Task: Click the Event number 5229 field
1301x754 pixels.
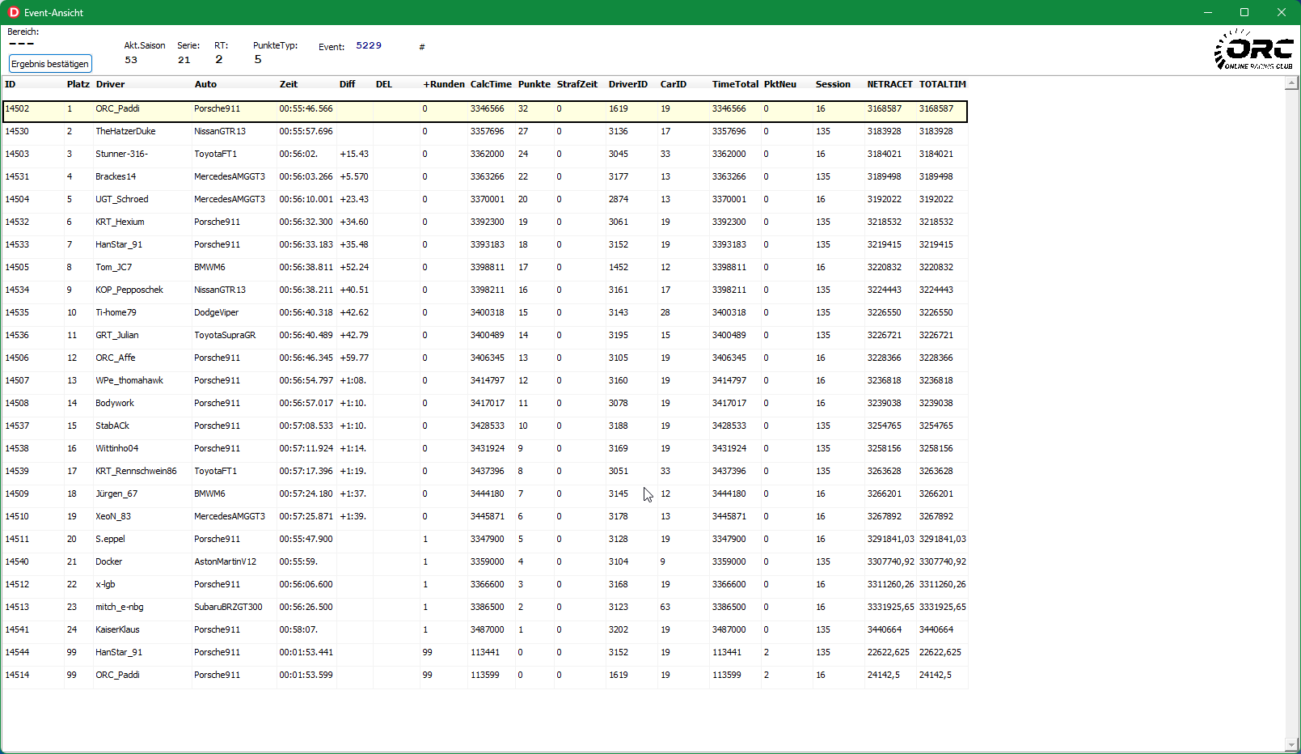Action: click(369, 46)
